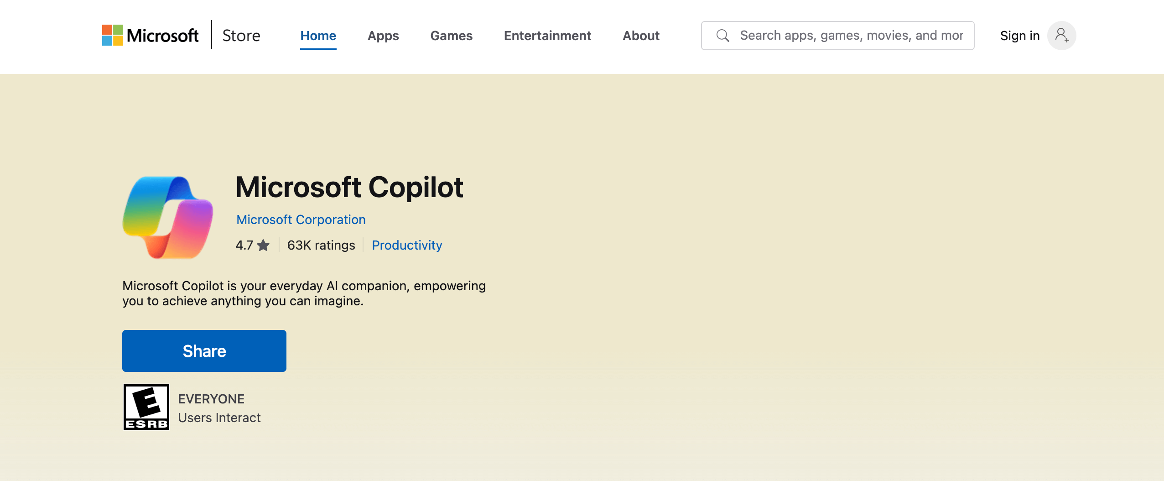Click the Users Interact label

tap(219, 418)
